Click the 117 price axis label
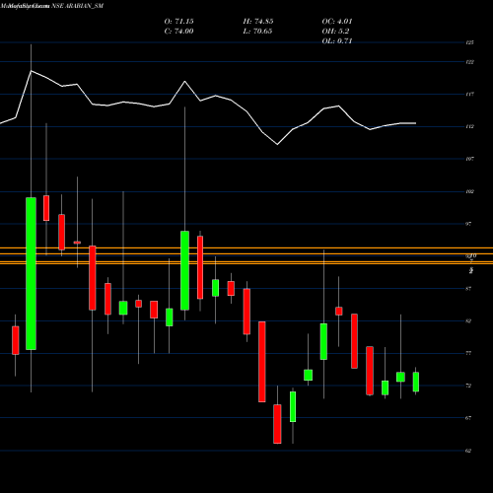The image size is (493, 493). click(469, 94)
